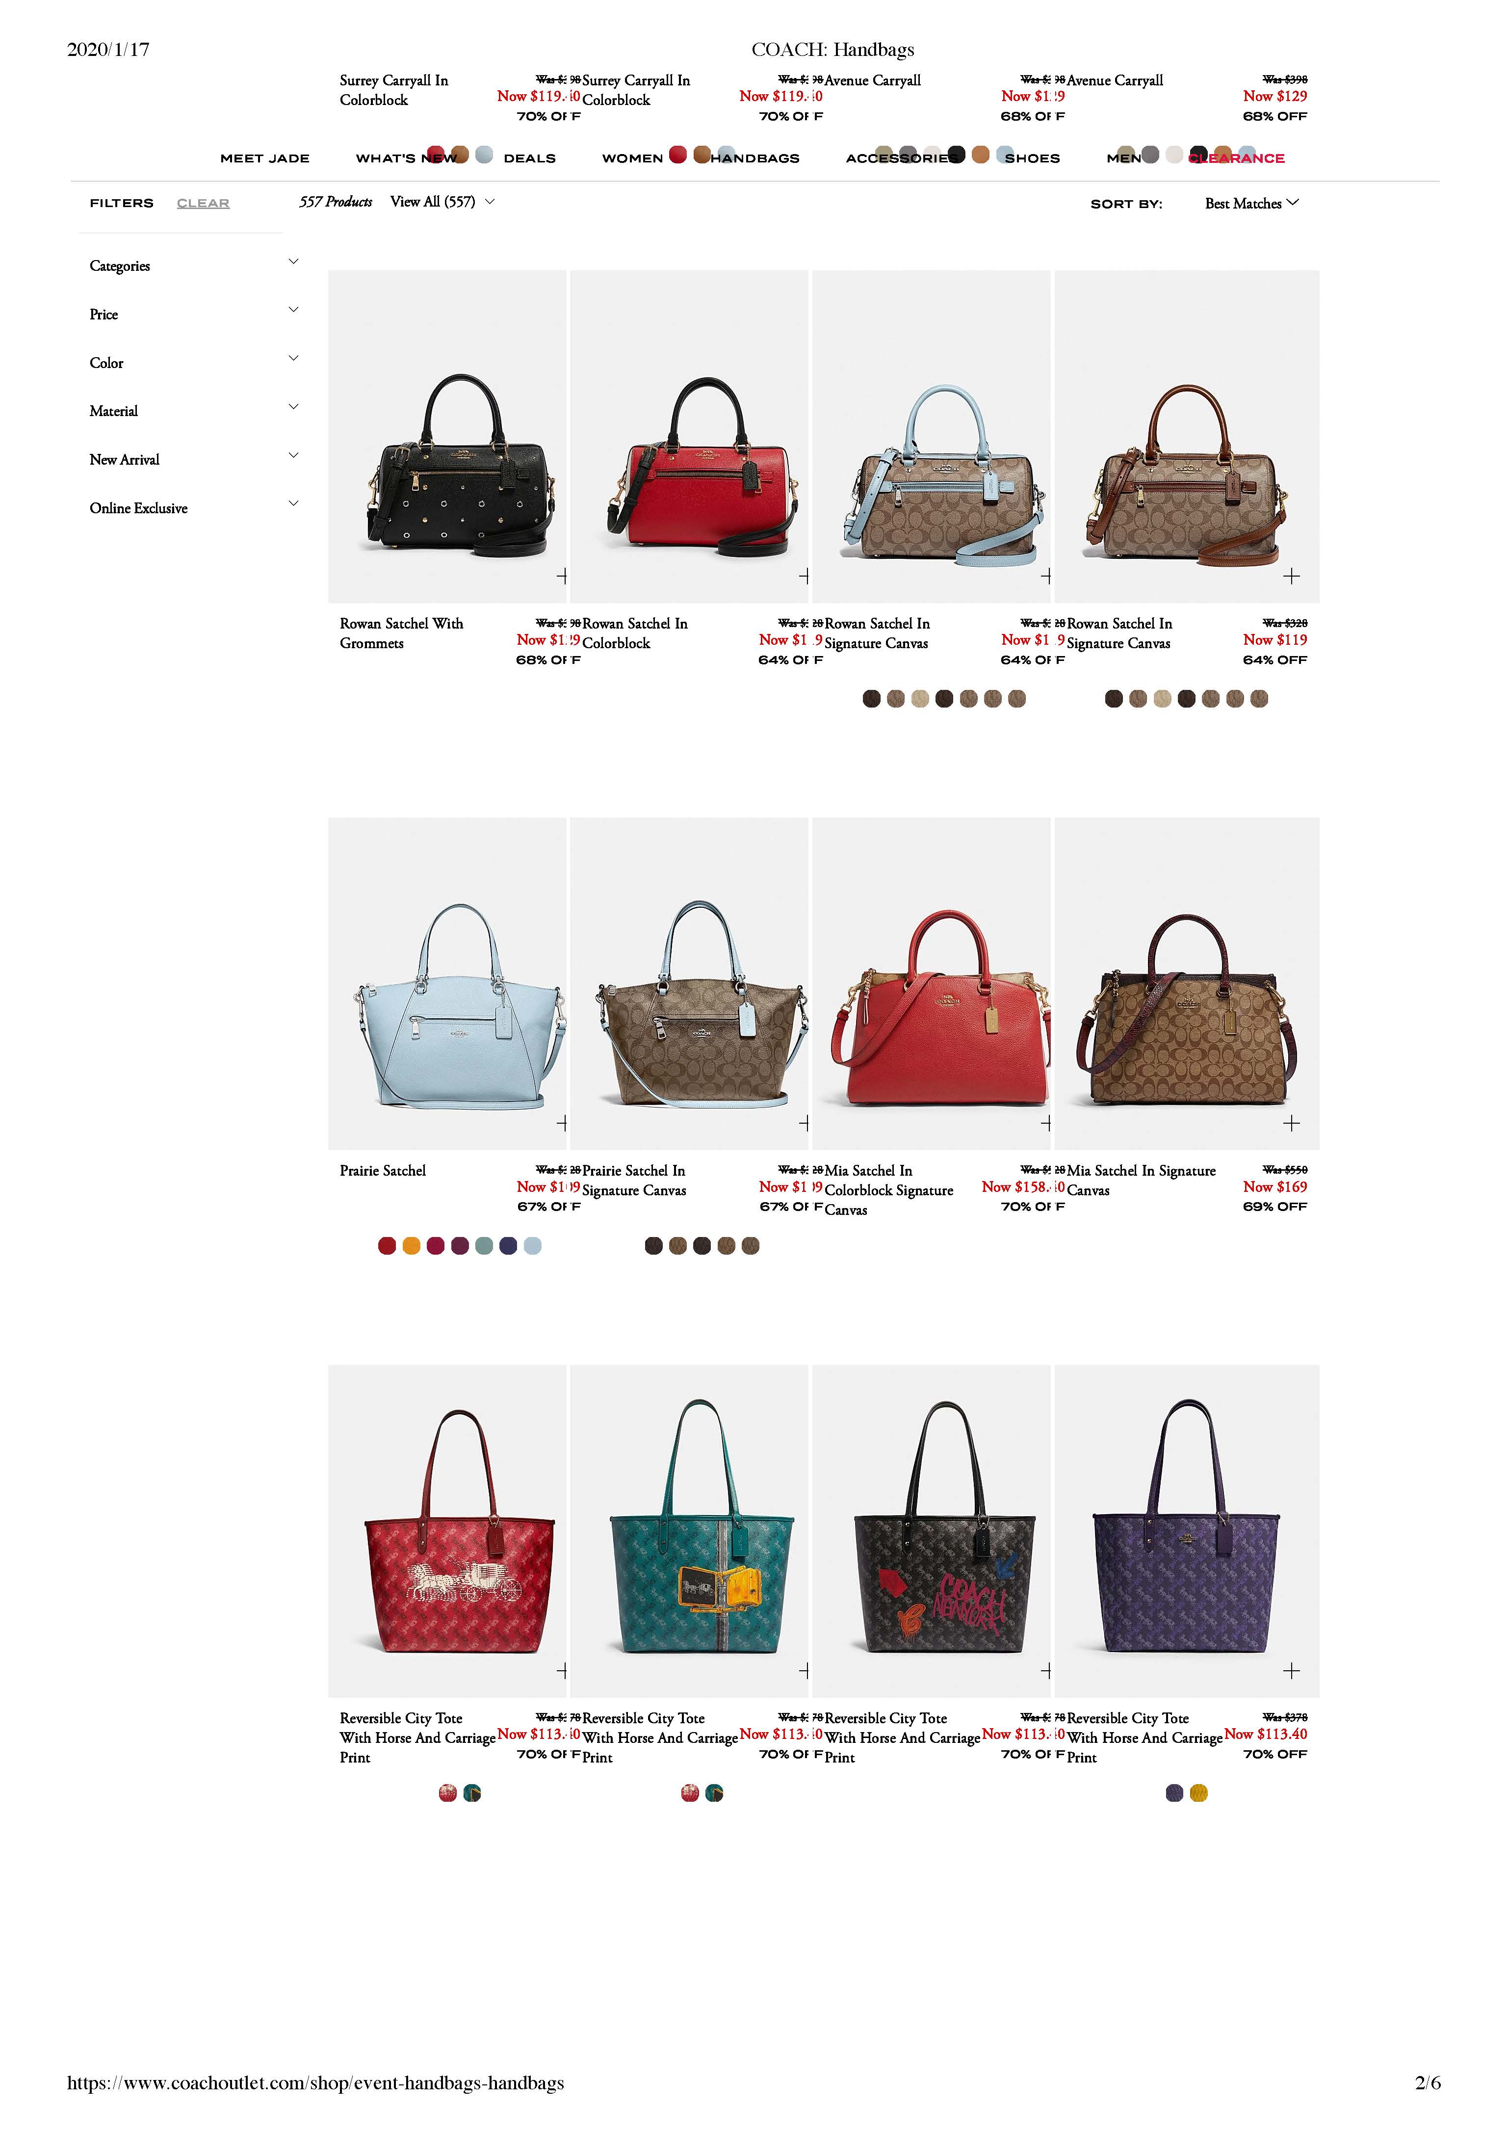Open the View All (557) dropdown

pos(442,202)
